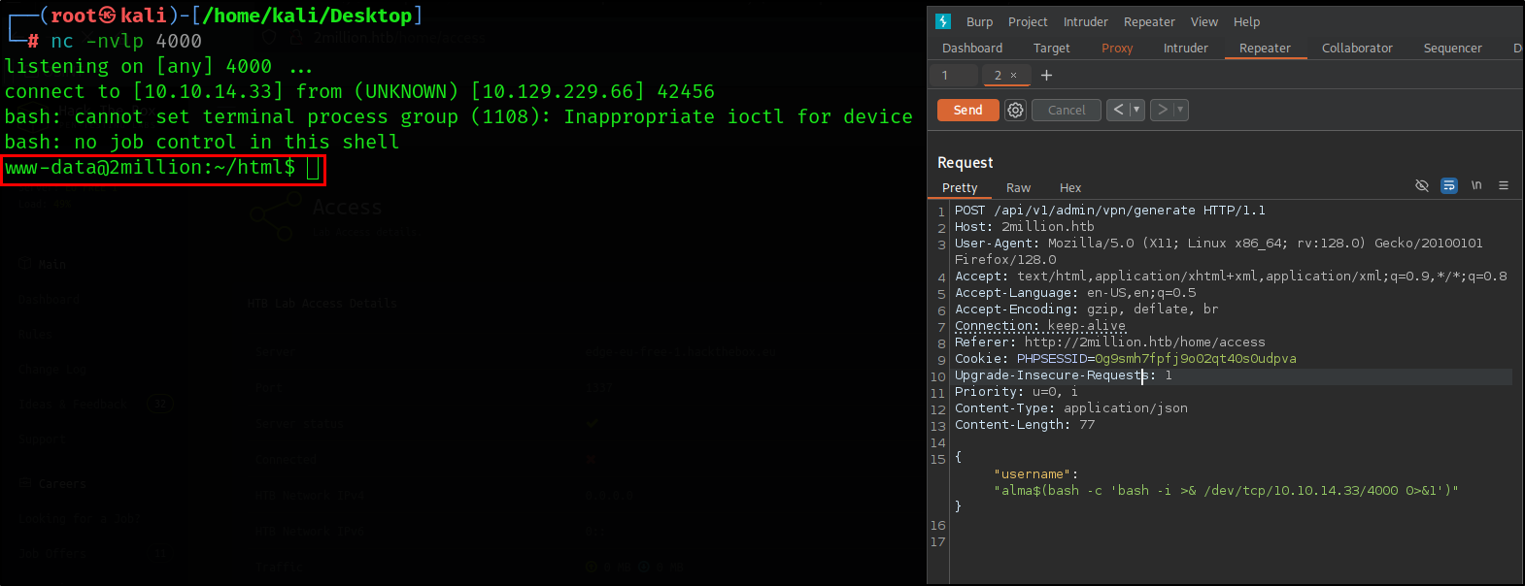This screenshot has height=586, width=1525.
Task: Expand forward history dropdown arrow
Action: pos(1180,110)
